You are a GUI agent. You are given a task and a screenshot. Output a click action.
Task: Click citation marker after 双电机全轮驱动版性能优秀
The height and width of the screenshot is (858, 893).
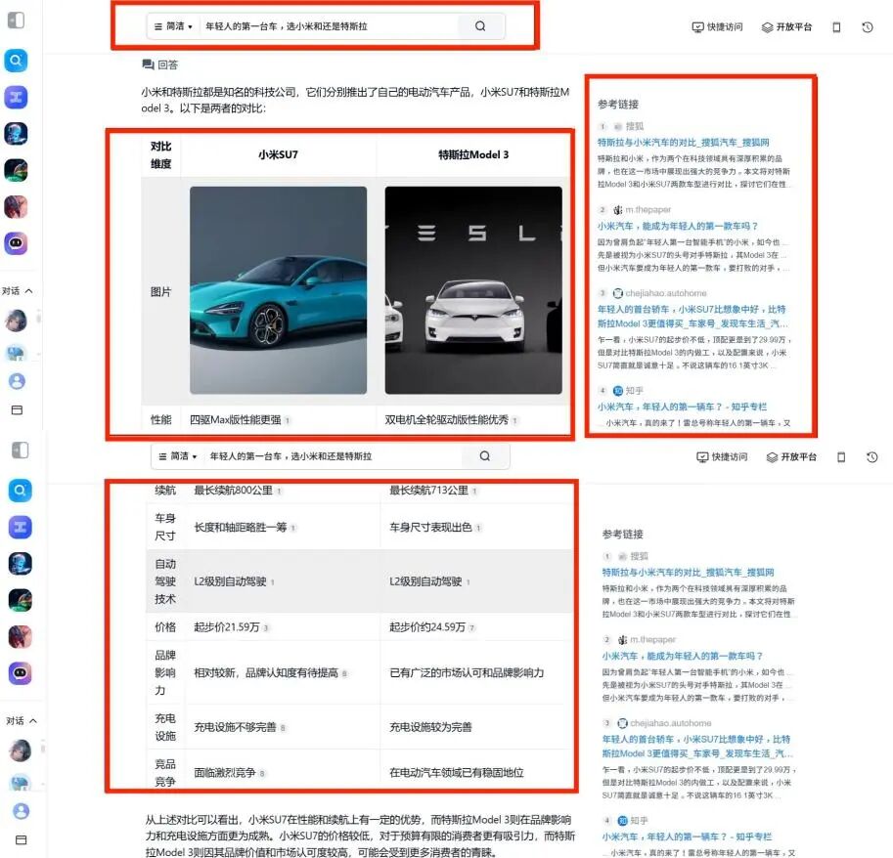point(514,420)
